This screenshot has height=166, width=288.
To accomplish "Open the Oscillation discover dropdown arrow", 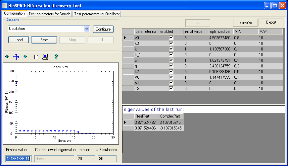I will tap(87, 29).
